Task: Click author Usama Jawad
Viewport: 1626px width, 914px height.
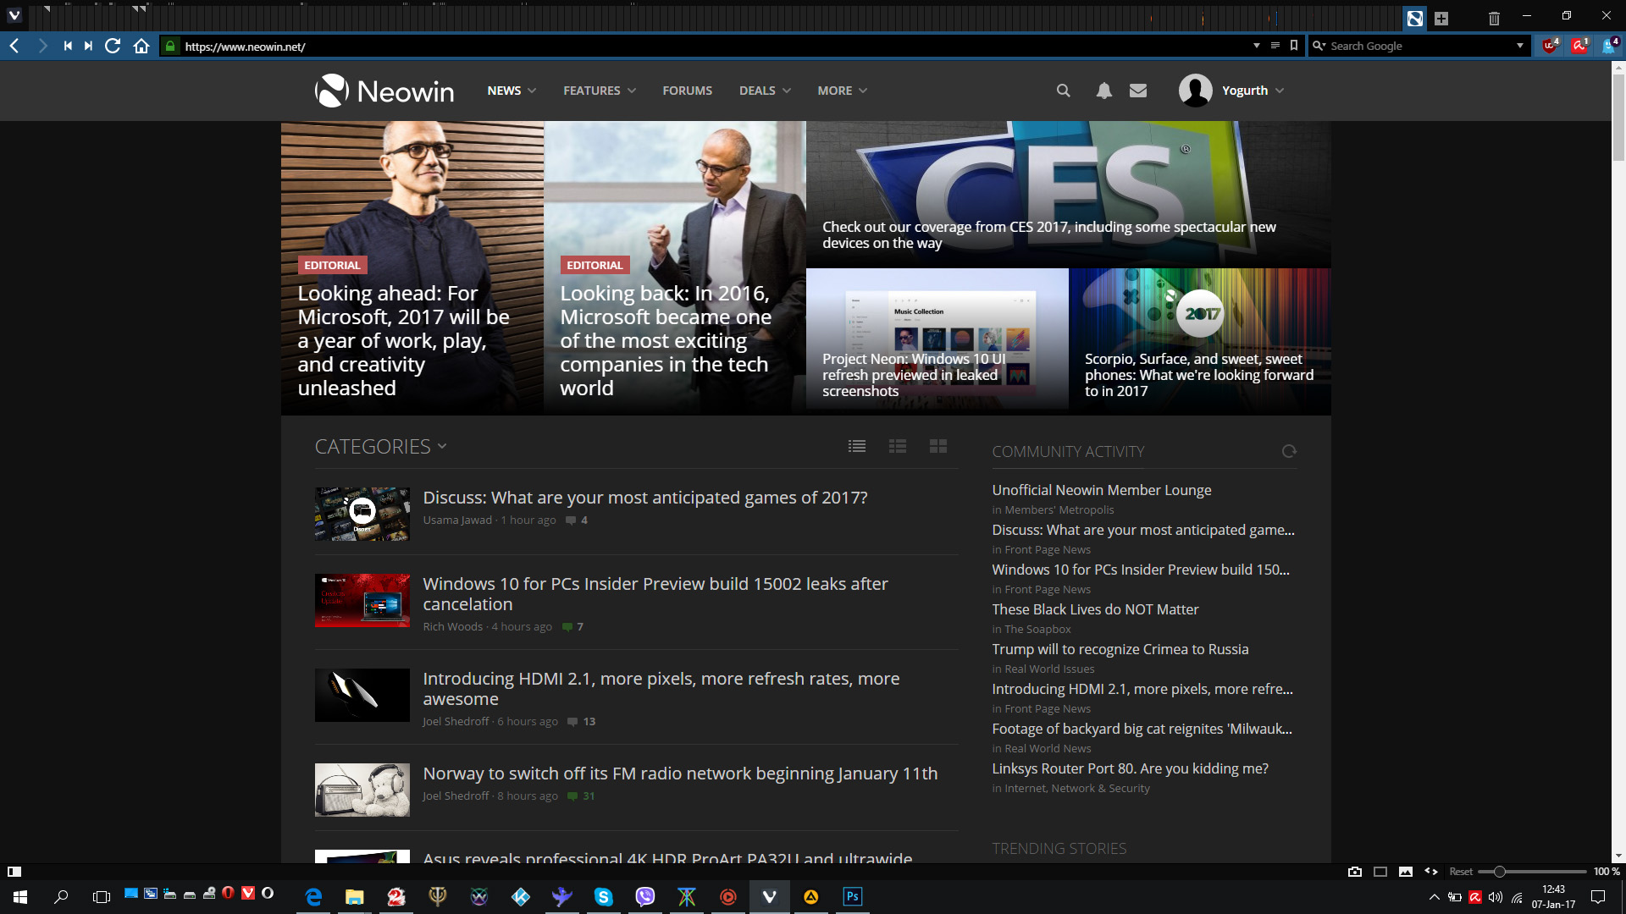Action: point(457,520)
